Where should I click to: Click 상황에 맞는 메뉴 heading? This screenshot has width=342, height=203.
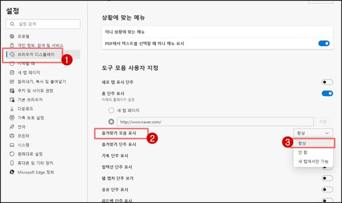point(123,18)
